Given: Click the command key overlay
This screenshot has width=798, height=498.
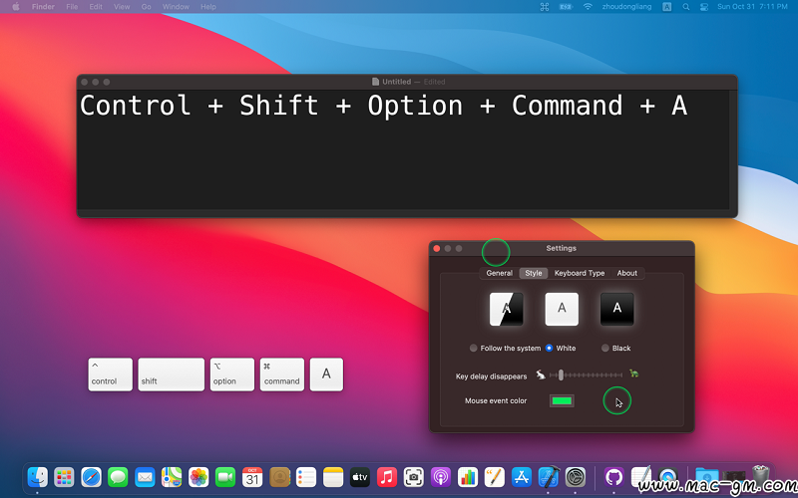Looking at the screenshot, I should tap(282, 374).
